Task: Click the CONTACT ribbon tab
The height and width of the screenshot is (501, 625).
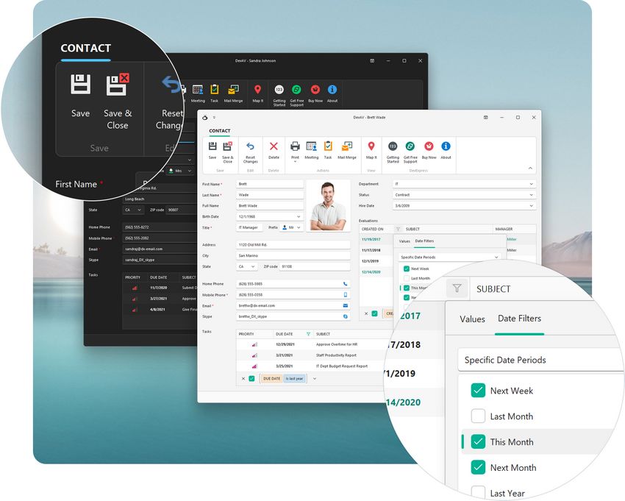Action: click(220, 130)
